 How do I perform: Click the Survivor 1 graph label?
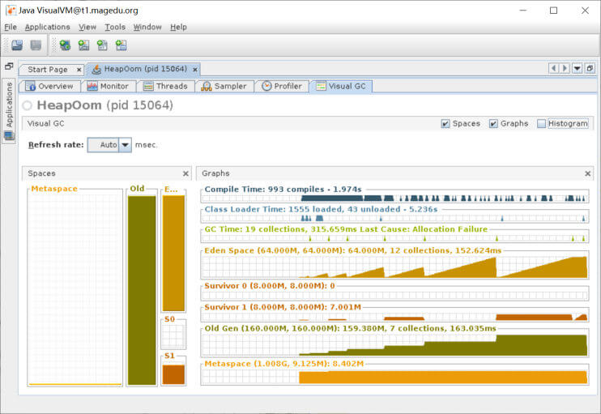click(x=283, y=307)
